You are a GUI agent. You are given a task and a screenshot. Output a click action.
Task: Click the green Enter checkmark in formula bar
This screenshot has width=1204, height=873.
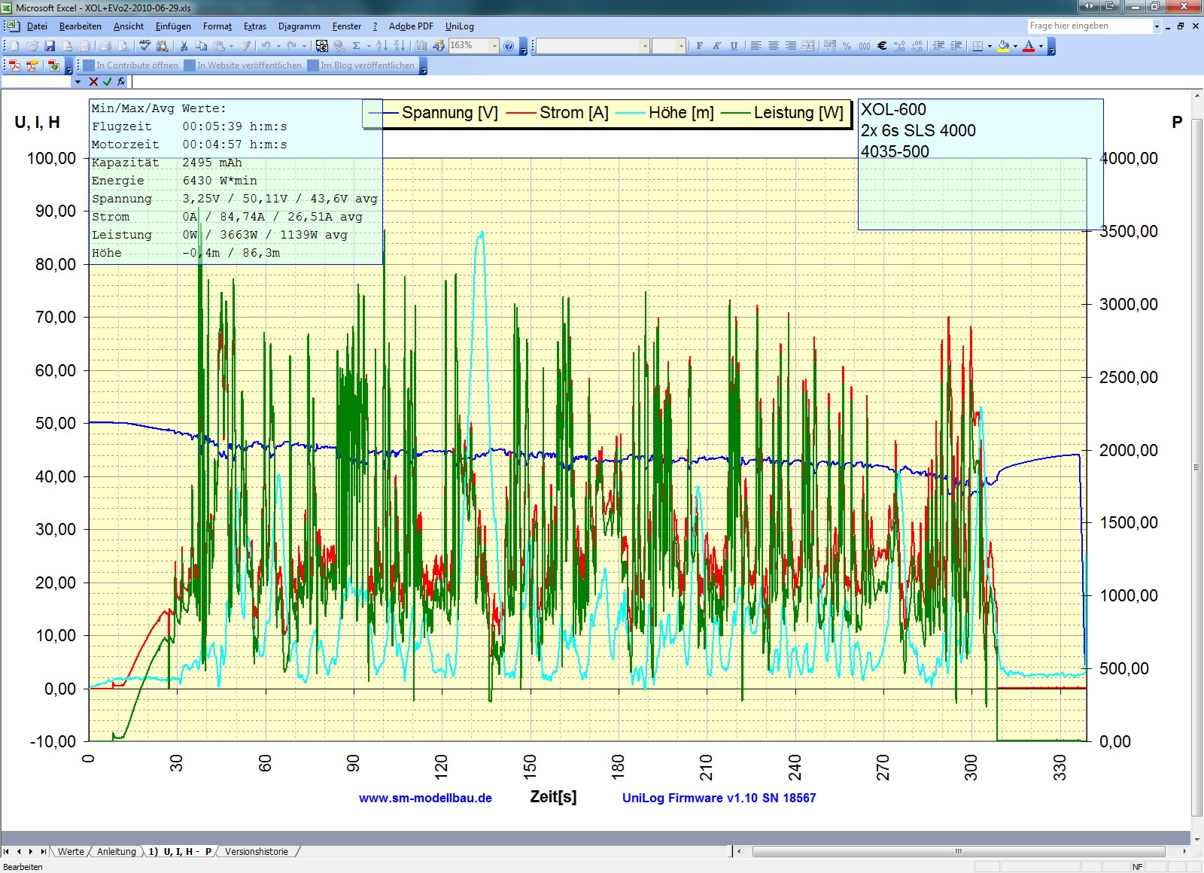pos(108,81)
